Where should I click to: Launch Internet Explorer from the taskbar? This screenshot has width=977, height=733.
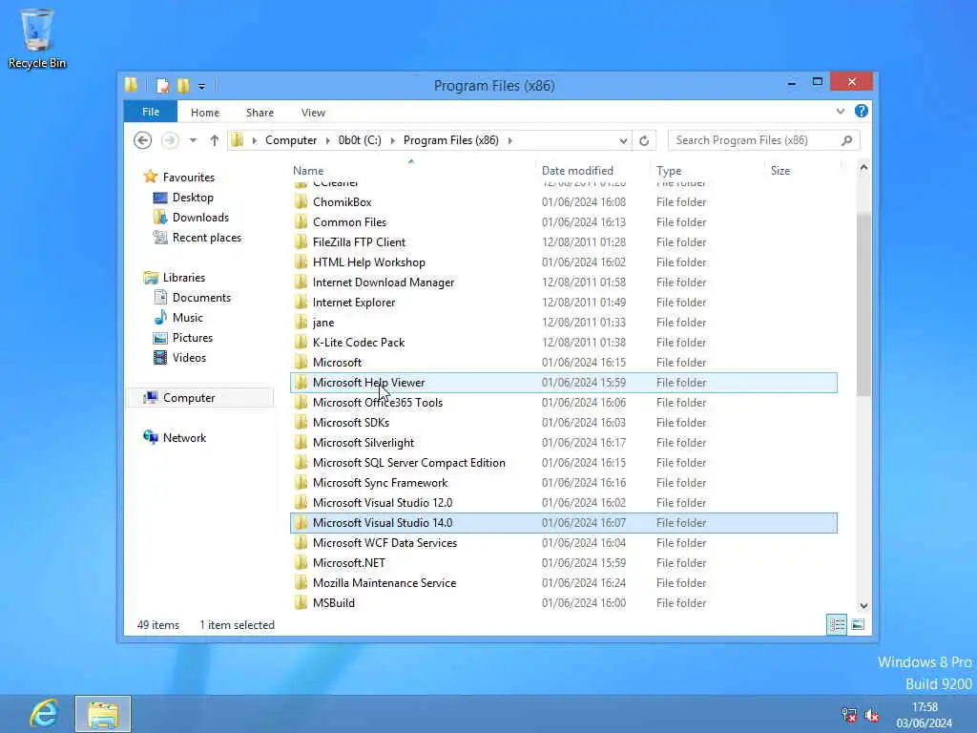(x=44, y=714)
